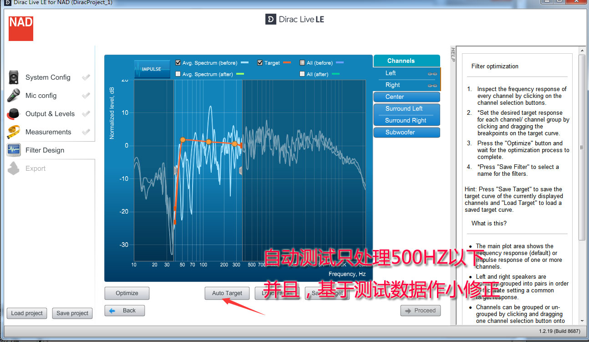
Task: Select the Center channel
Action: [406, 97]
